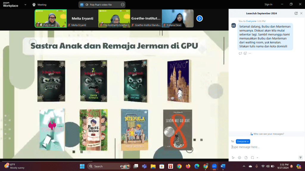Select Yuliana Dewi's video thumbnail
This screenshot has height=171, width=305.
point(178,18)
